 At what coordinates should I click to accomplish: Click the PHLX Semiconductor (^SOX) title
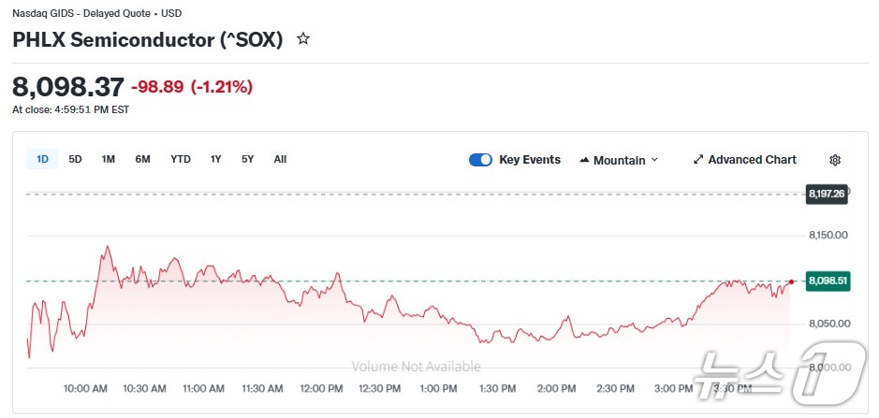coord(147,40)
